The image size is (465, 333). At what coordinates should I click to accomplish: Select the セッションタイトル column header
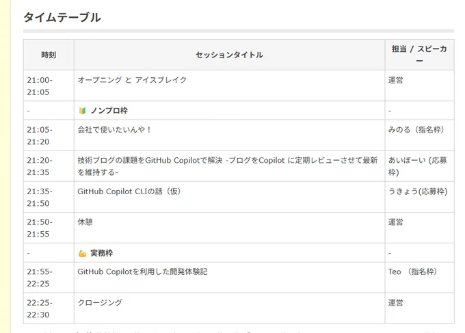point(230,55)
